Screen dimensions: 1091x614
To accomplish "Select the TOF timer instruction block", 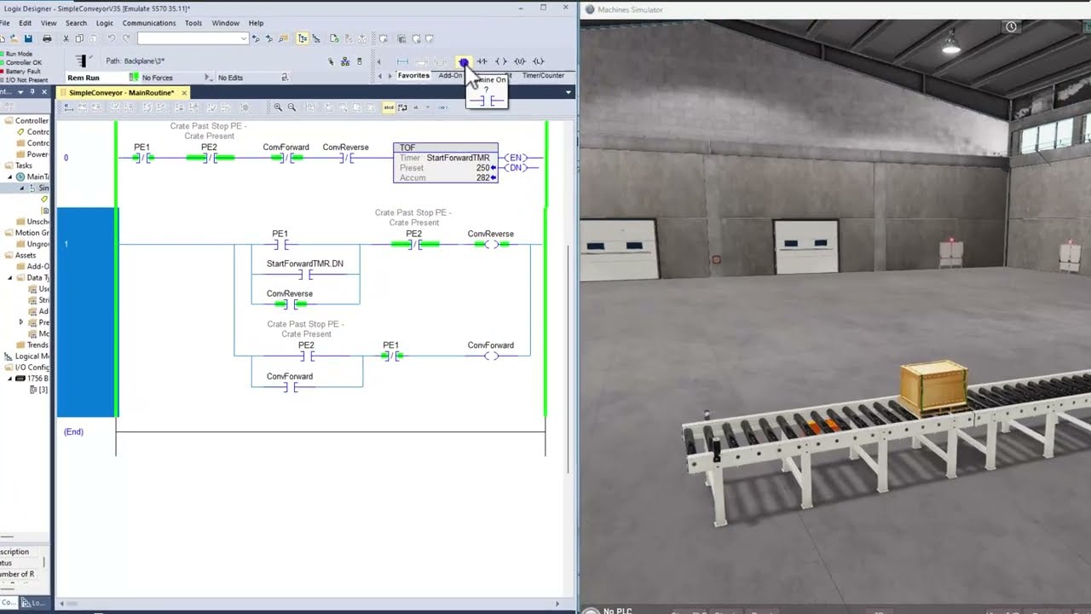I will coord(446,162).
